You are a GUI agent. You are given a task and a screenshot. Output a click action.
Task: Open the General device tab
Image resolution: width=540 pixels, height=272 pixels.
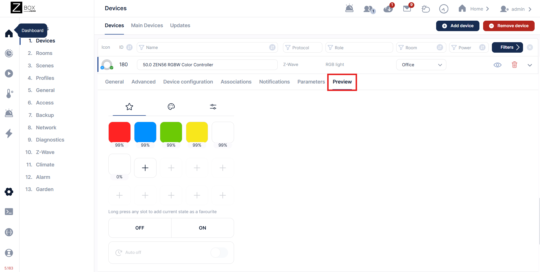coord(114,82)
